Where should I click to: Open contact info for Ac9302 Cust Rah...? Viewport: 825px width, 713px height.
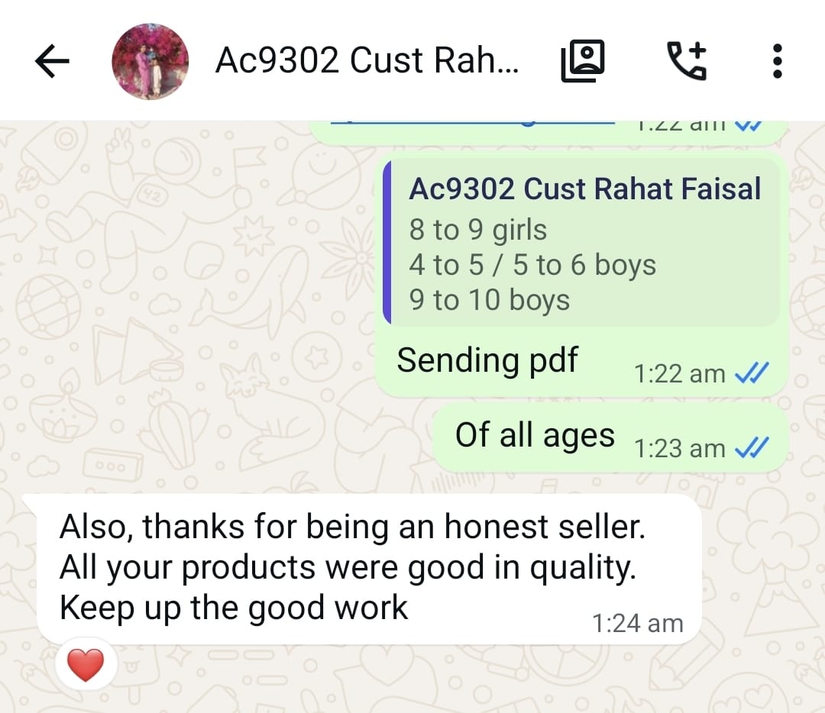coord(367,60)
